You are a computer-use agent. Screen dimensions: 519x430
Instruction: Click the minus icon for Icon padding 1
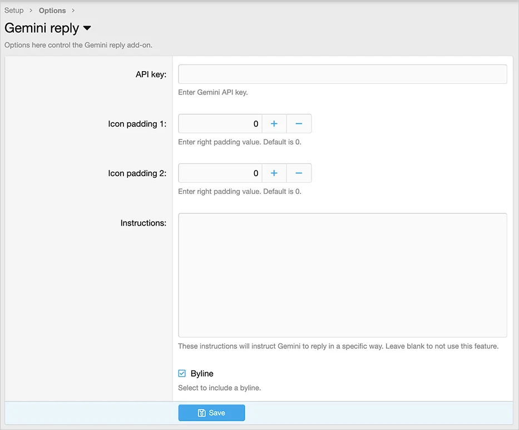[299, 124]
